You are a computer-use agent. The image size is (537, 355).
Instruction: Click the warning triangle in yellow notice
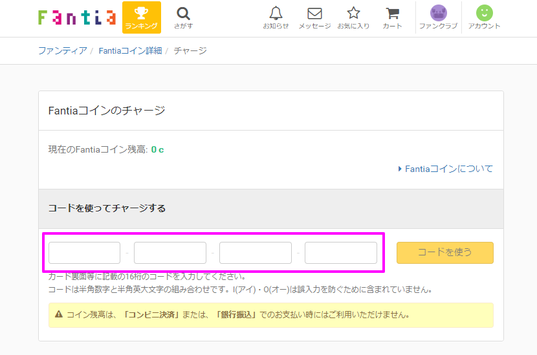coord(59,315)
